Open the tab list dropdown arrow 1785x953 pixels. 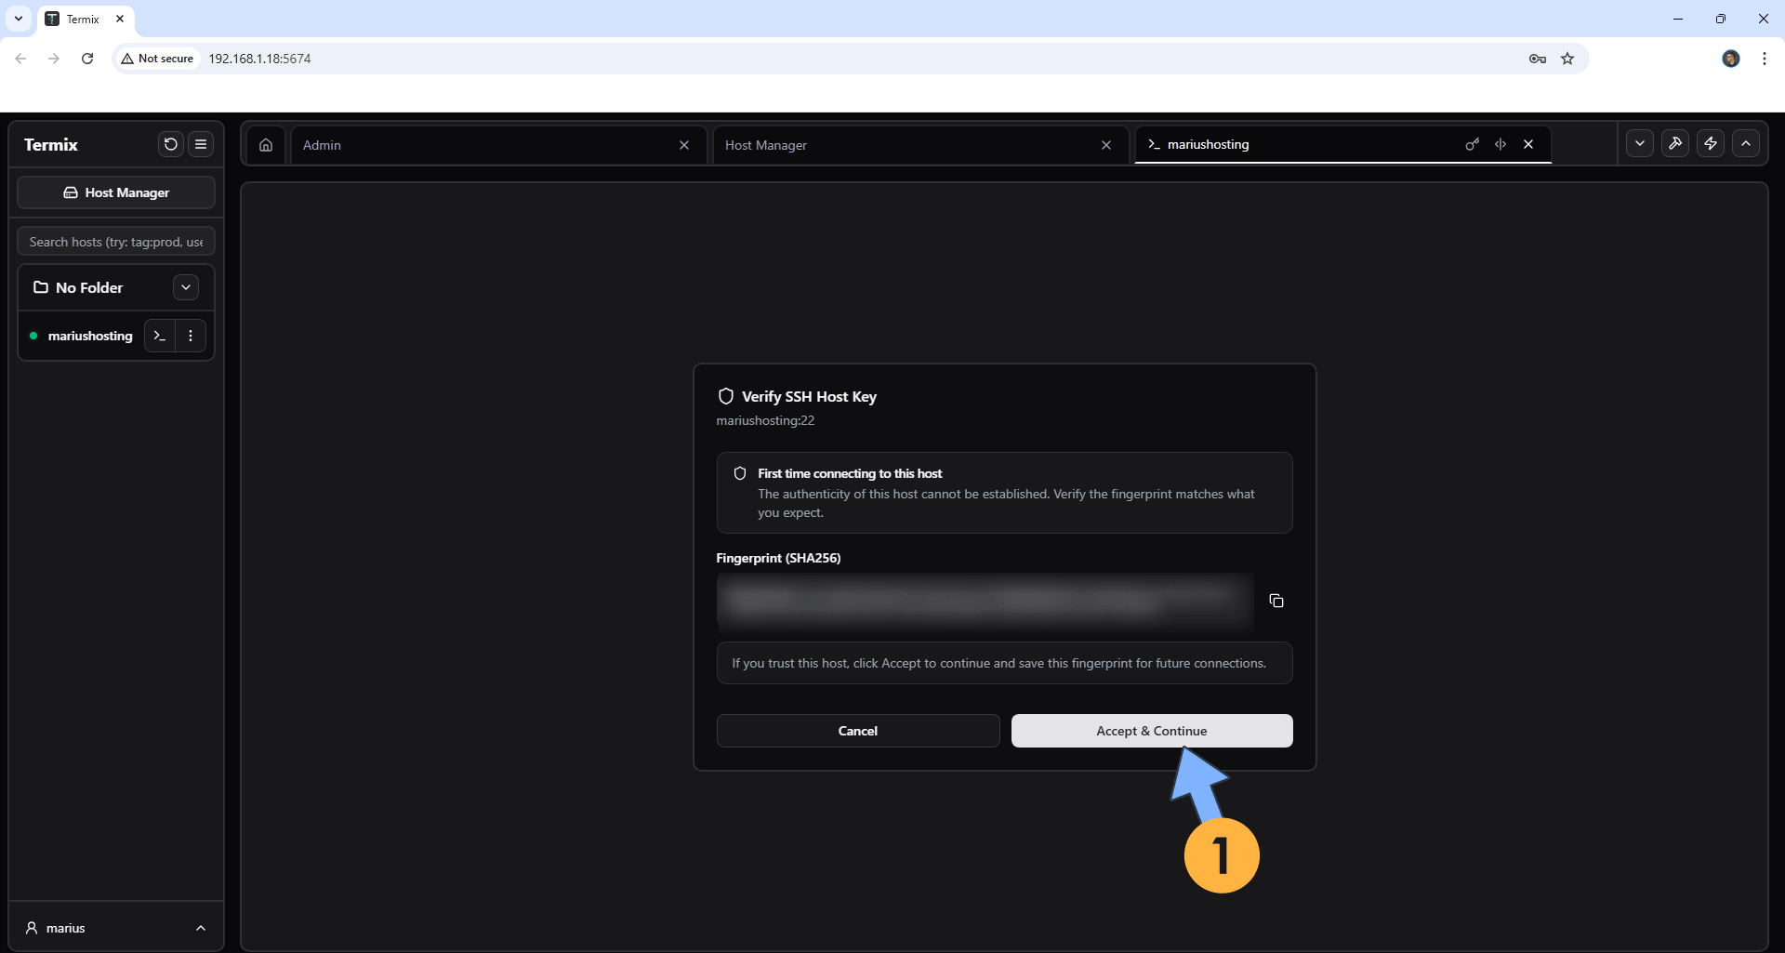click(x=1639, y=143)
